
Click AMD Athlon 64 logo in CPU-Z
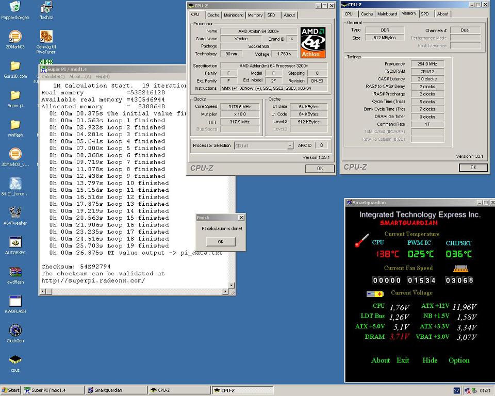[312, 42]
